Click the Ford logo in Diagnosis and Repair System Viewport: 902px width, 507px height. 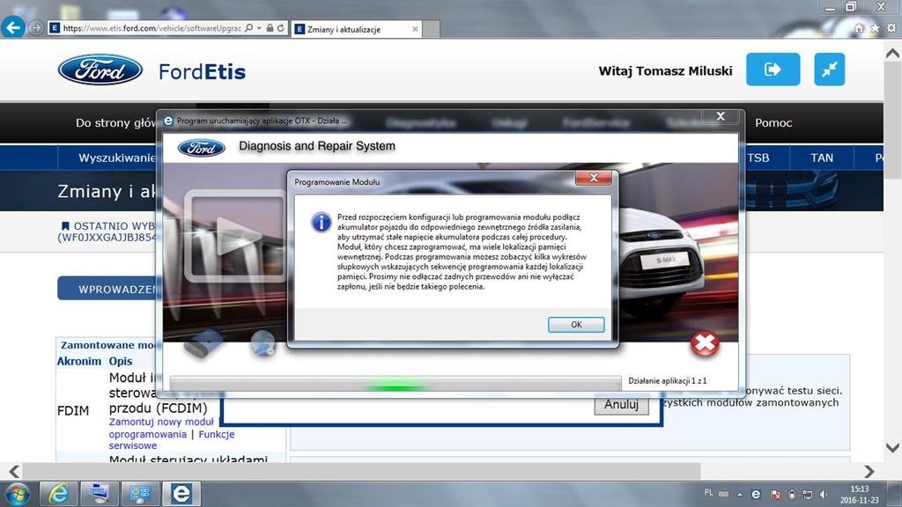click(202, 148)
